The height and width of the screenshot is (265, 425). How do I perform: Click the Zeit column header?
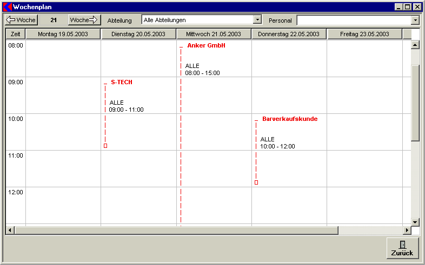[x=15, y=34]
